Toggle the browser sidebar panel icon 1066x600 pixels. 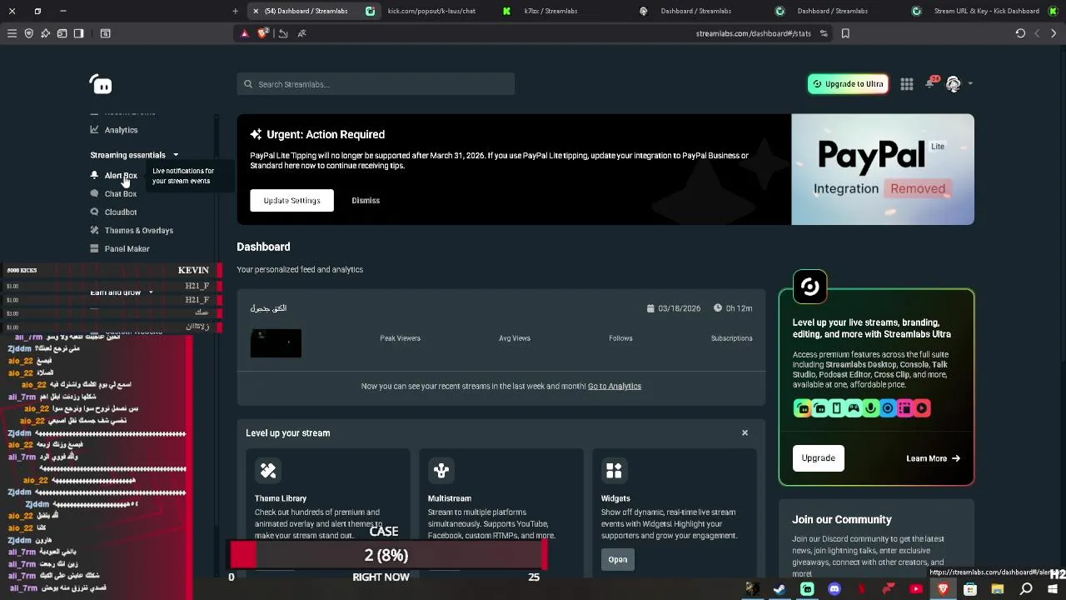pyautogui.click(x=78, y=33)
